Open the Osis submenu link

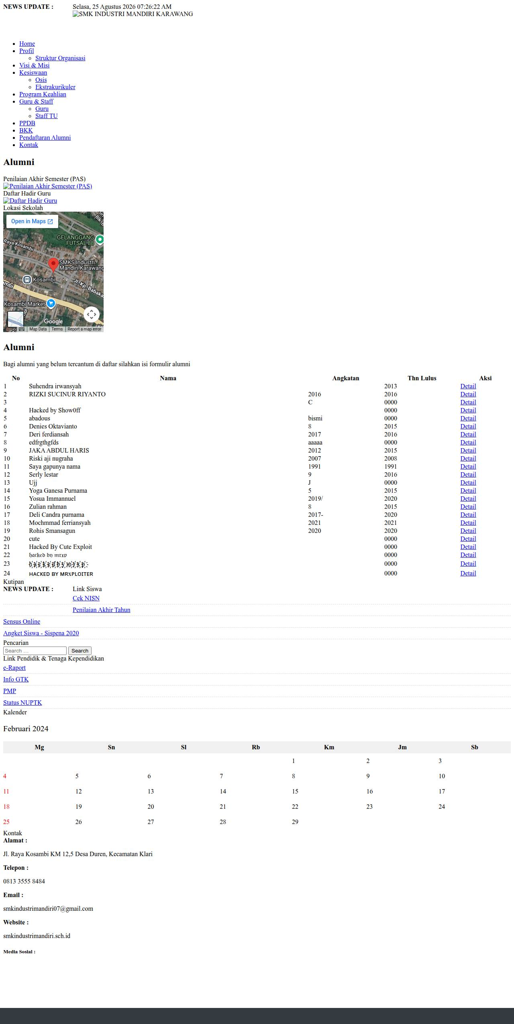coord(41,80)
